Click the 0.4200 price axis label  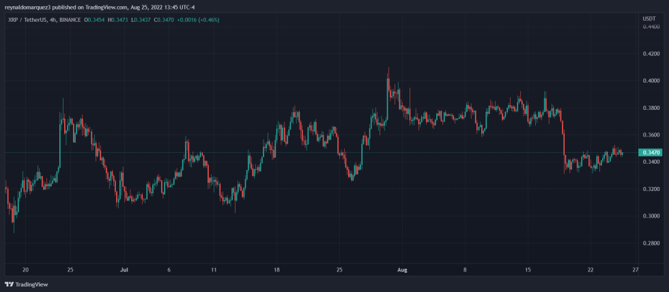[x=650, y=54]
